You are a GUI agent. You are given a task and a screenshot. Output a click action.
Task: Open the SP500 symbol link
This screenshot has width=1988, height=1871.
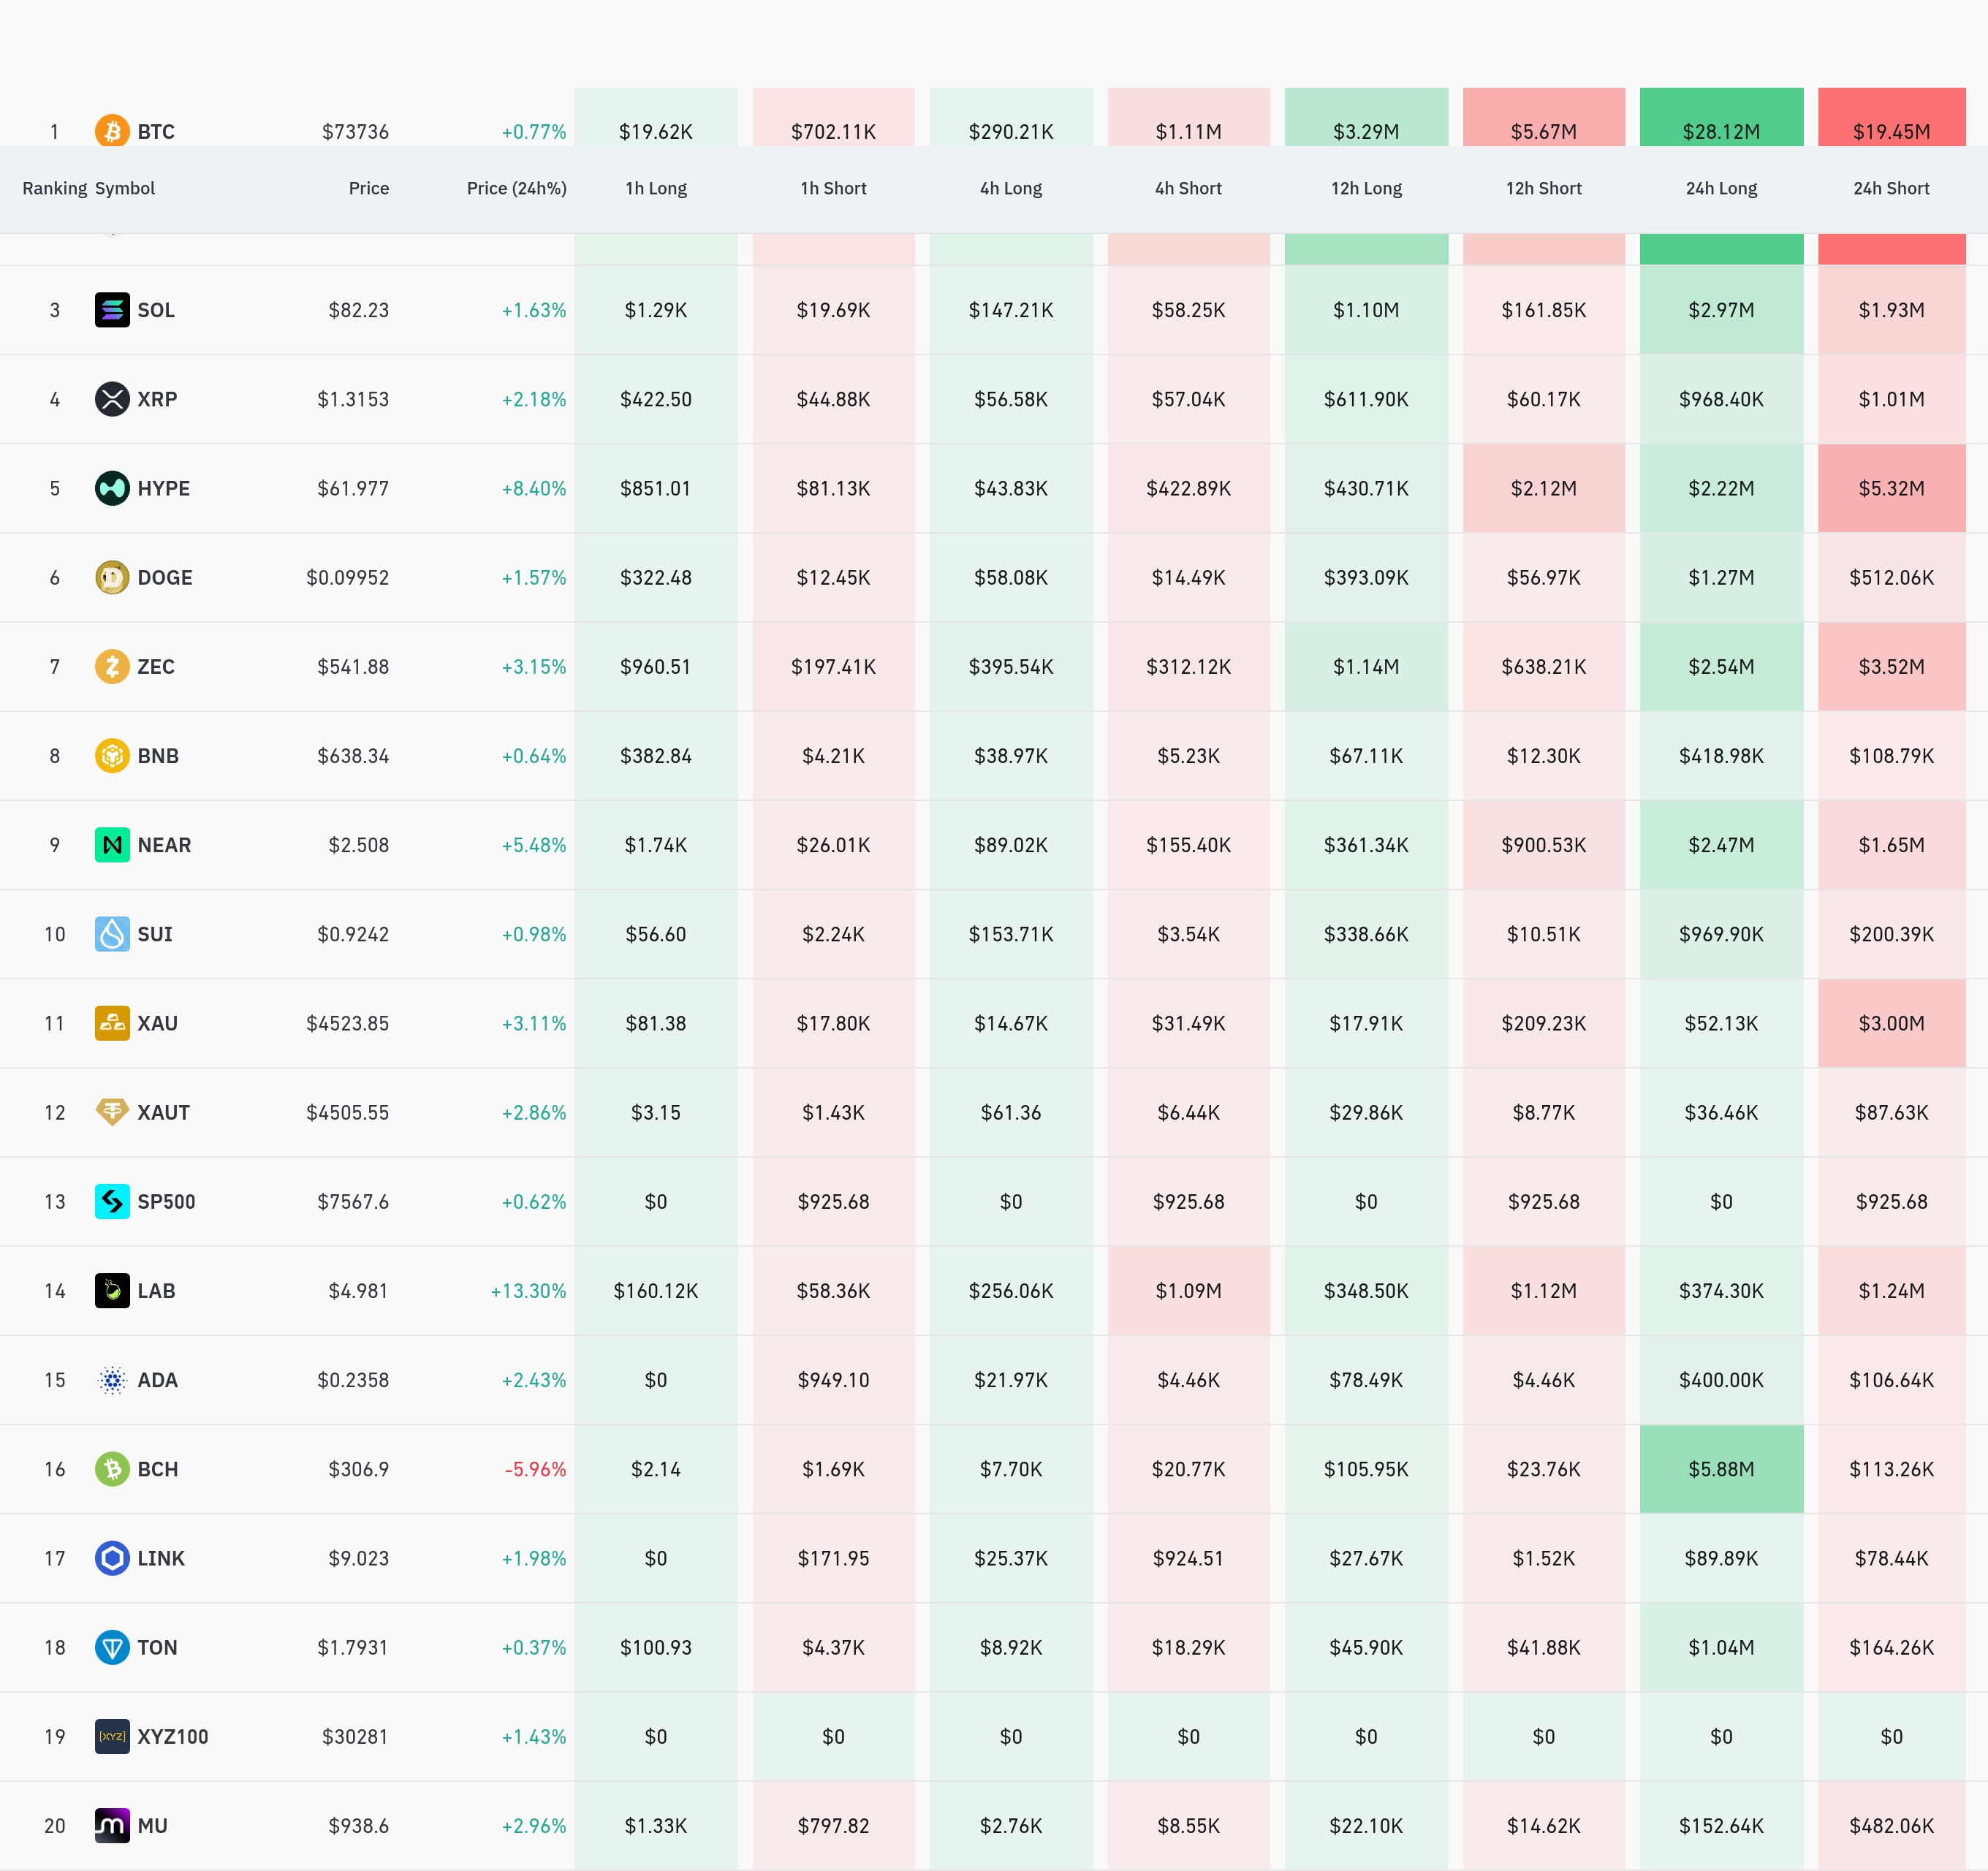click(166, 1201)
